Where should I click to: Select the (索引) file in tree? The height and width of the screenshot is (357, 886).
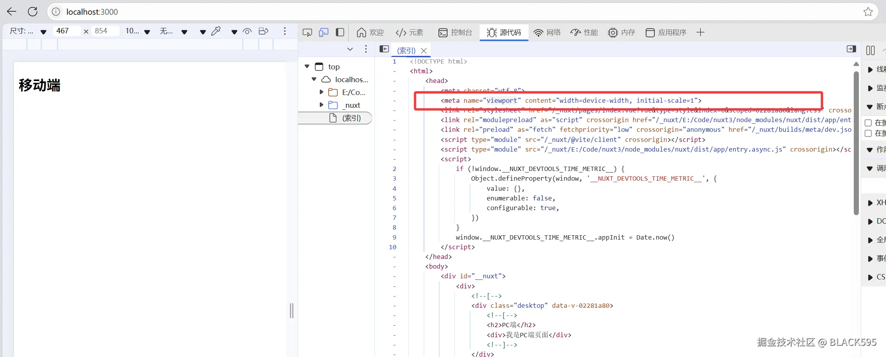click(335, 118)
